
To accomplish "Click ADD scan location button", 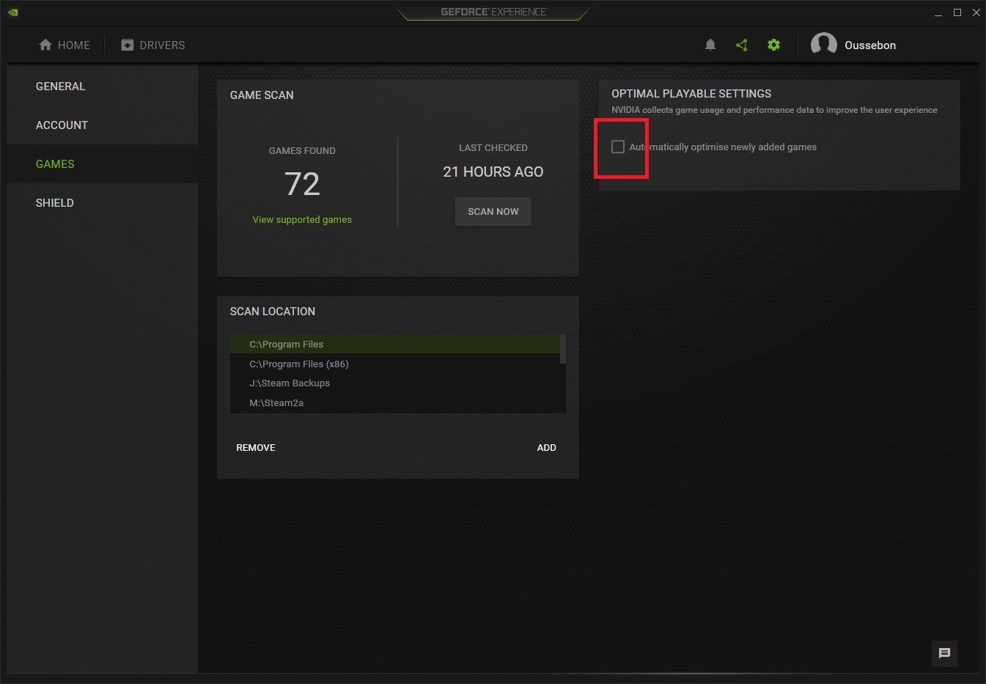I will [x=546, y=447].
